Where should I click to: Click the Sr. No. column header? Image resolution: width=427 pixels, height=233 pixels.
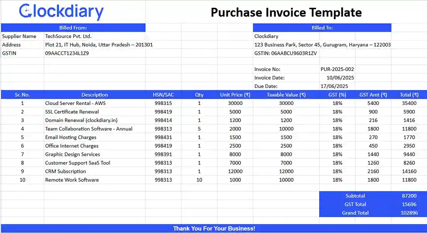[x=22, y=95]
